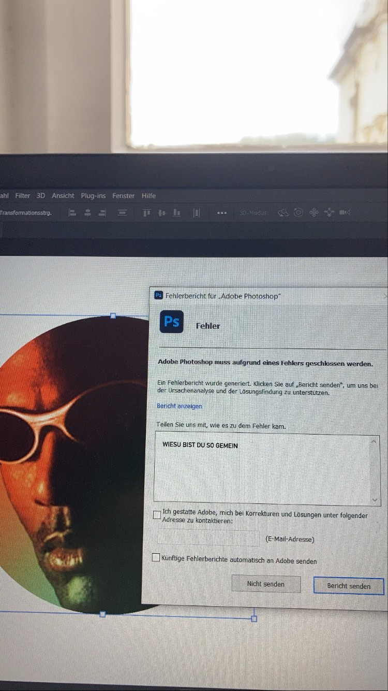388x691 pixels.
Task: Open the Bericht anzeigen link
Action: (179, 406)
